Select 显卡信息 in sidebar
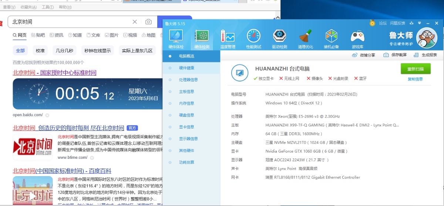Screen dimensions: 444x206 click(x=191, y=127)
